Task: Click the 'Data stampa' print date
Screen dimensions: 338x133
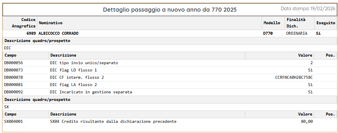Action: coord(307,9)
